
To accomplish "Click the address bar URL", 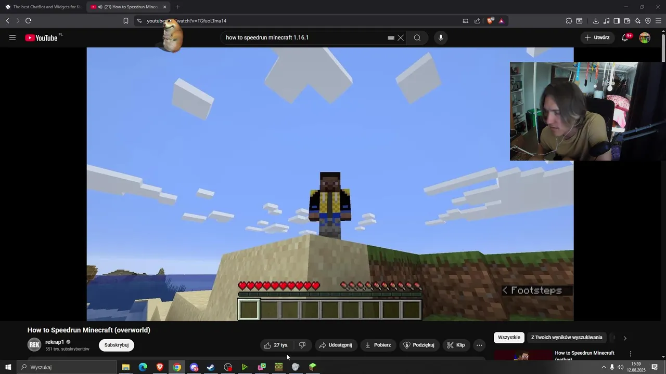I will click(x=186, y=21).
